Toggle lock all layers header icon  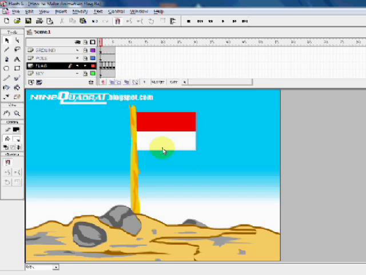point(85,42)
